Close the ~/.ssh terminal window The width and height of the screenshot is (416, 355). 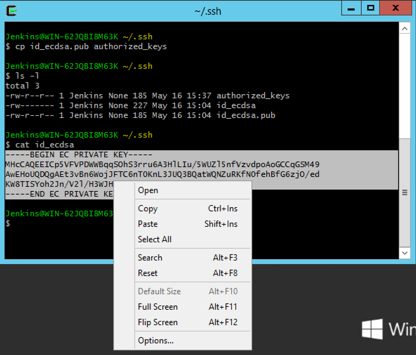tap(395, 8)
